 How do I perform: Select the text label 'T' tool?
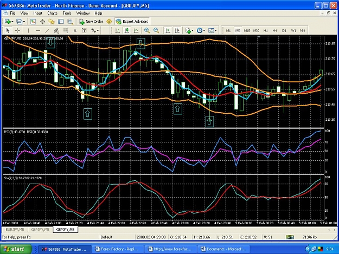pos(84,30)
